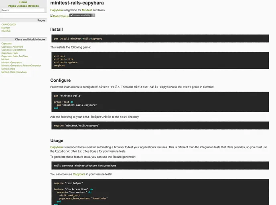
Task: Jump to the Classes navigation link
Action: [22, 6]
